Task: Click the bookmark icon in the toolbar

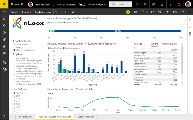Action: point(142,12)
